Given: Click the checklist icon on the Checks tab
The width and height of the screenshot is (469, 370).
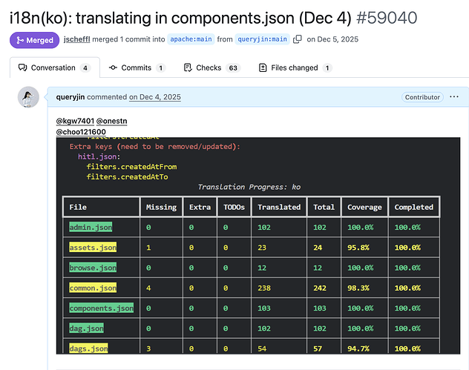Looking at the screenshot, I should coord(187,67).
